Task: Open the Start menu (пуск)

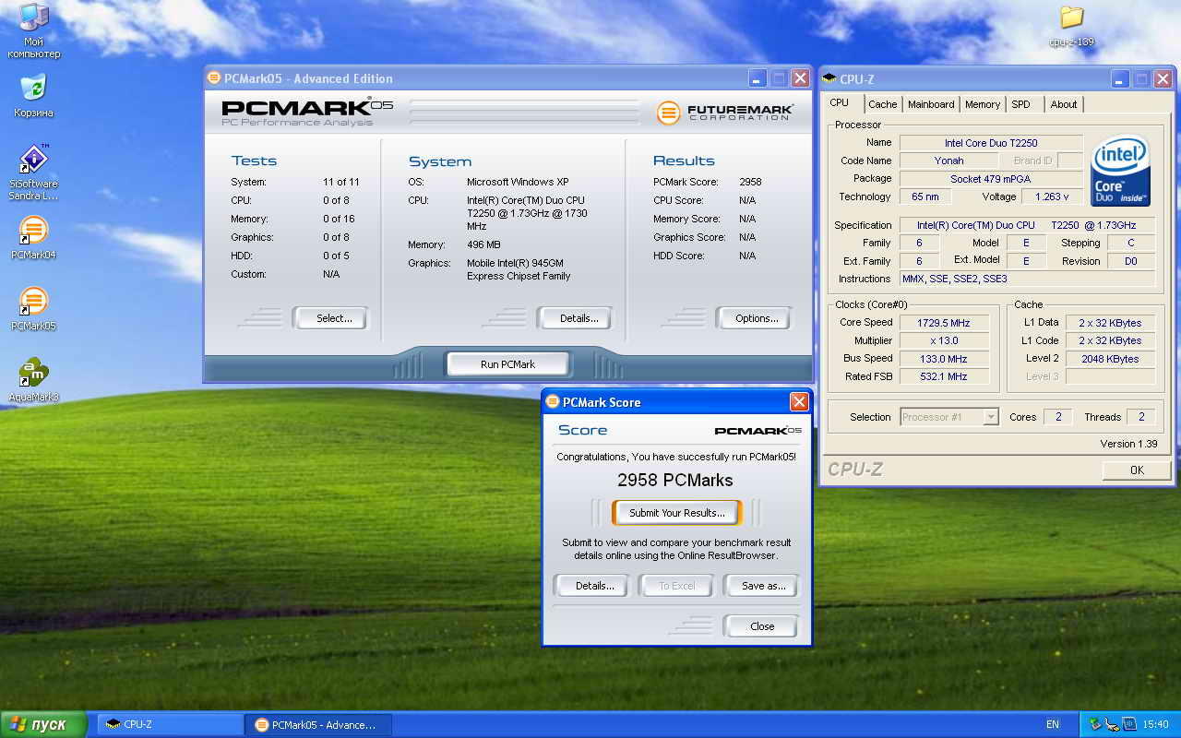Action: click(43, 724)
